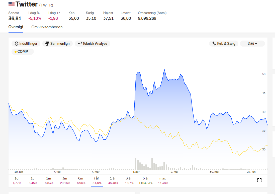The height and width of the screenshot is (195, 275).
Task: Click the Sammenlign compare button
Action: [x=57, y=44]
